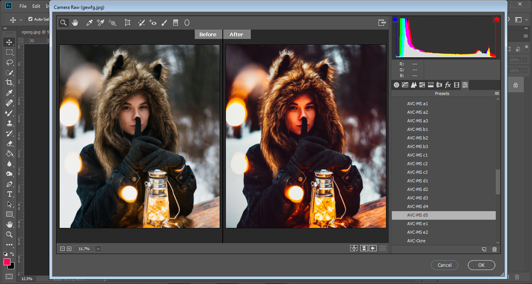Toggle the shadow clipping warning
The width and height of the screenshot is (532, 284).
click(395, 19)
